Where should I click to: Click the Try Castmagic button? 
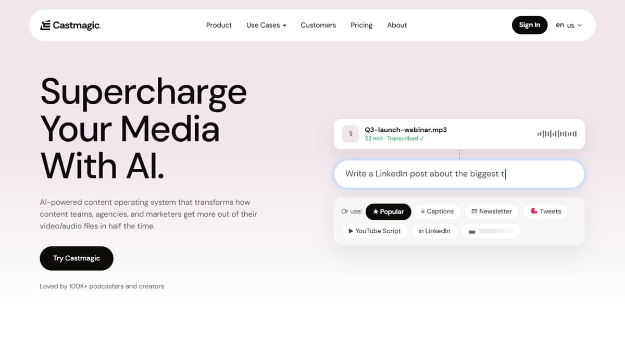pos(77,258)
